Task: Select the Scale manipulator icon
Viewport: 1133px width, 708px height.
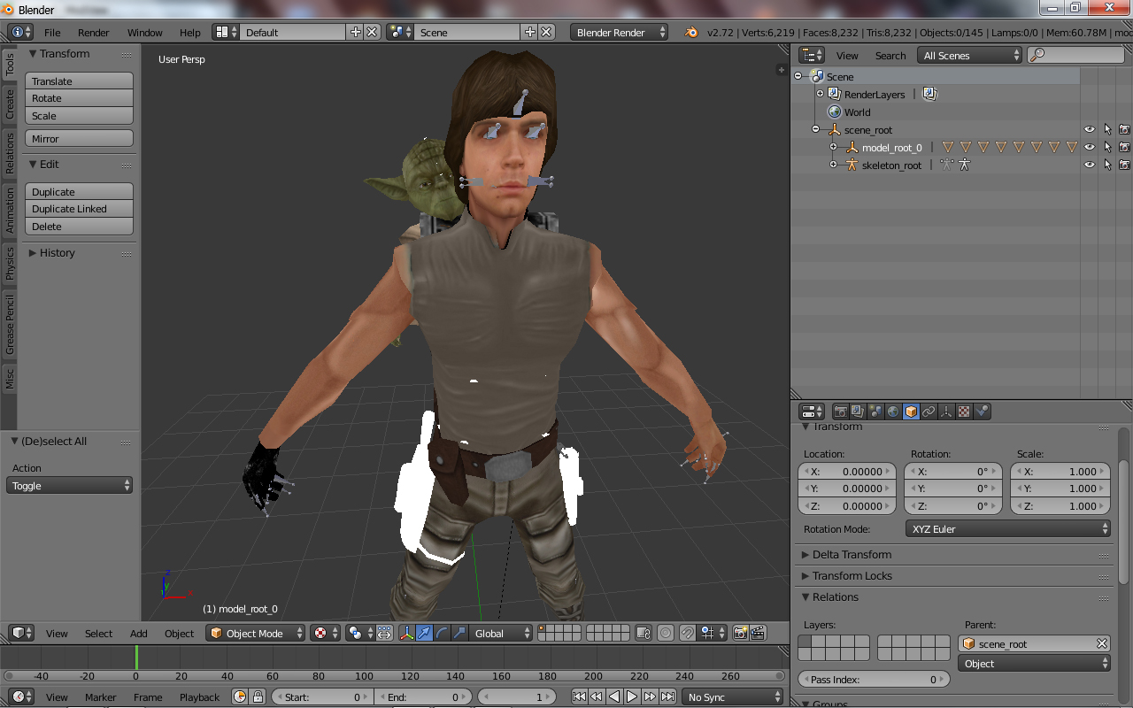Action: pos(459,633)
